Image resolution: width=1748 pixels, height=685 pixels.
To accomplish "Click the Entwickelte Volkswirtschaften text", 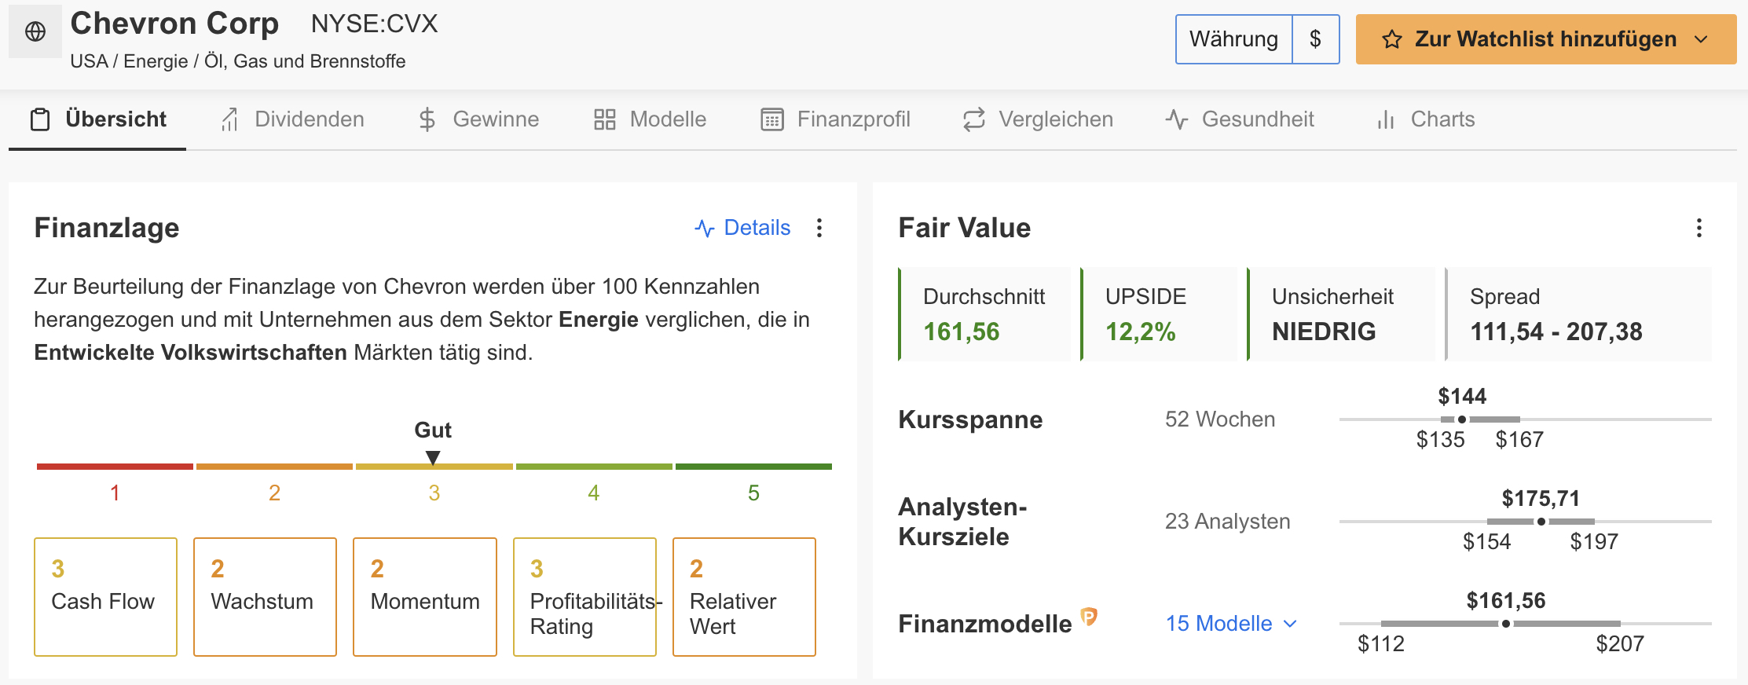I will point(191,353).
